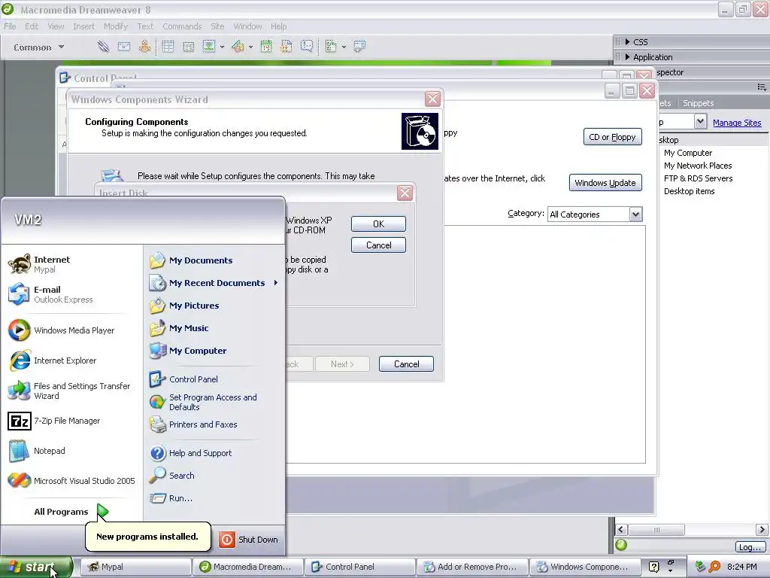
Task: Open the File menu in Dreamweaver
Action: (10, 26)
